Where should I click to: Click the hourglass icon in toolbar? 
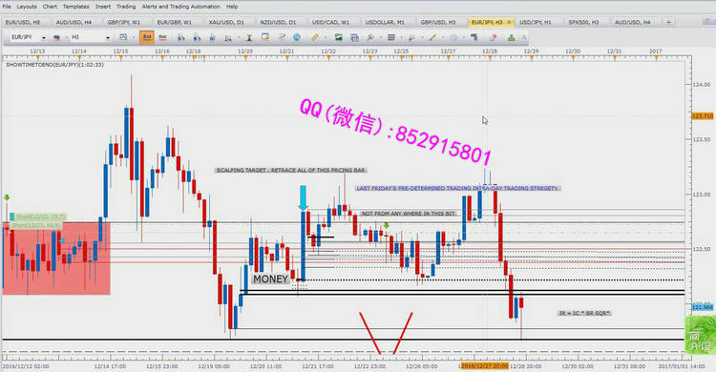click(x=249, y=38)
